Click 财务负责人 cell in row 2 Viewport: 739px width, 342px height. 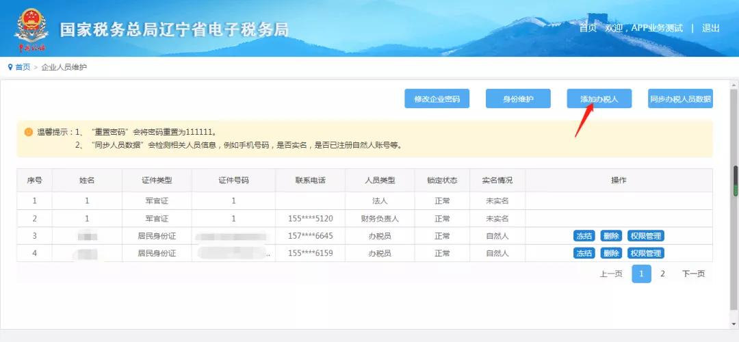380,219
